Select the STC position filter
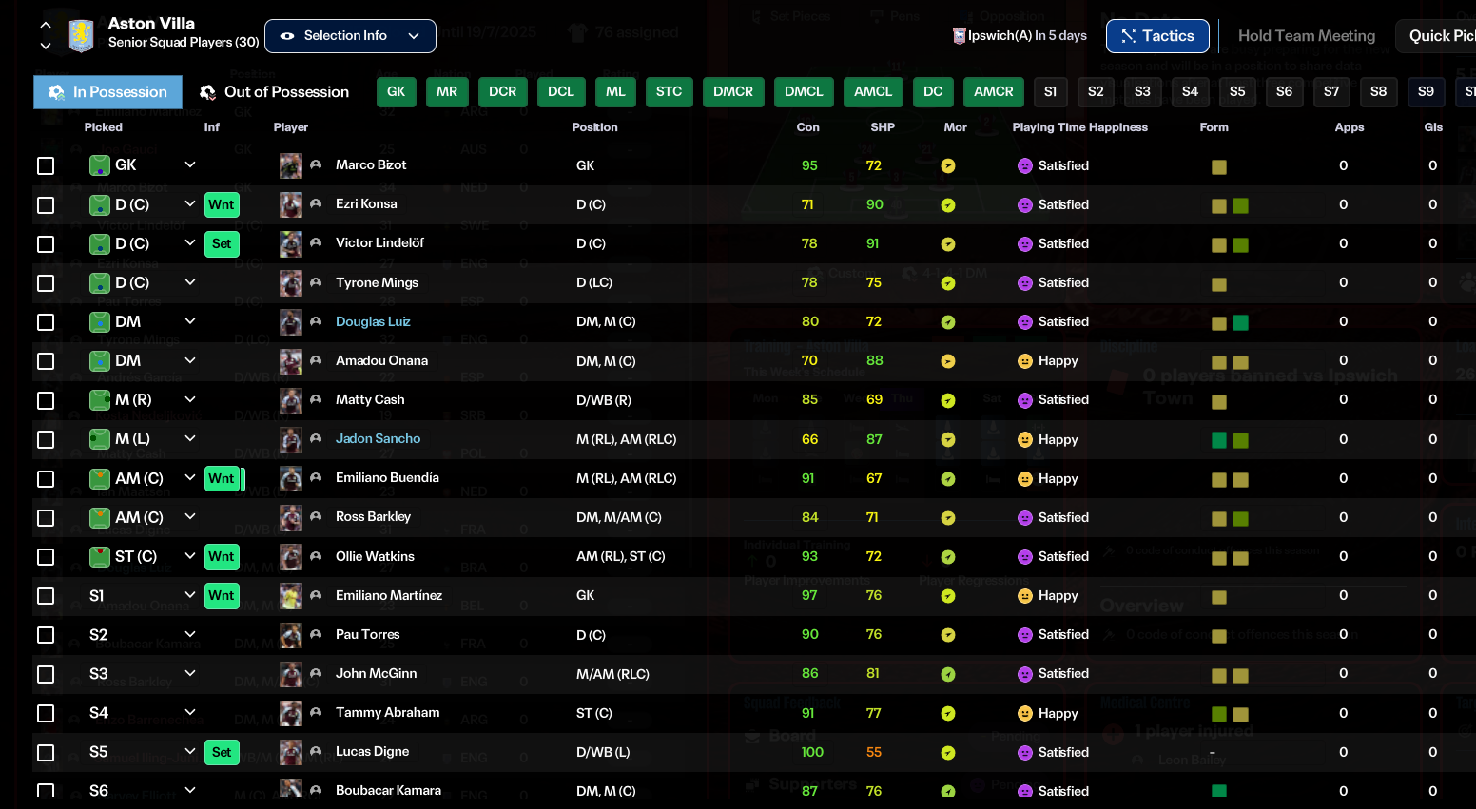This screenshot has width=1476, height=809. [x=669, y=92]
